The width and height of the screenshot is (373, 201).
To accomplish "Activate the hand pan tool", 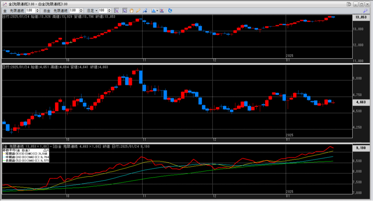I will [x=131, y=11].
